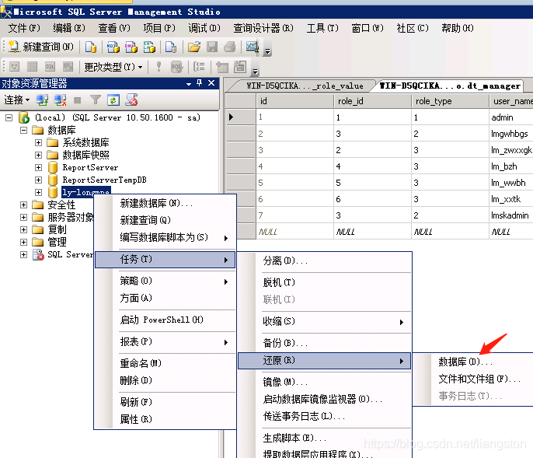The image size is (533, 458).
Task: Click the role_id column header
Action: click(372, 101)
